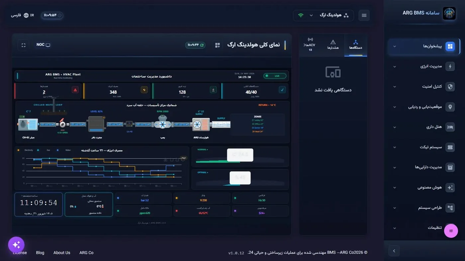Click the سیستم تیکت ticket icon
Screen dimensions: 465x261
[x=450, y=147]
